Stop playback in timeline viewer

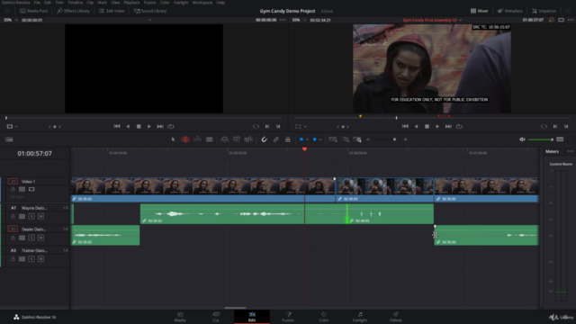[427, 126]
